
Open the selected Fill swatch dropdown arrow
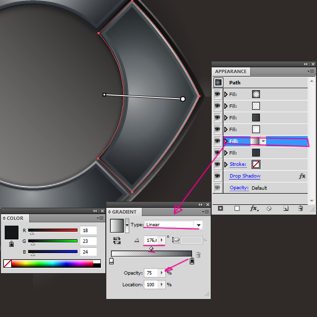click(263, 141)
